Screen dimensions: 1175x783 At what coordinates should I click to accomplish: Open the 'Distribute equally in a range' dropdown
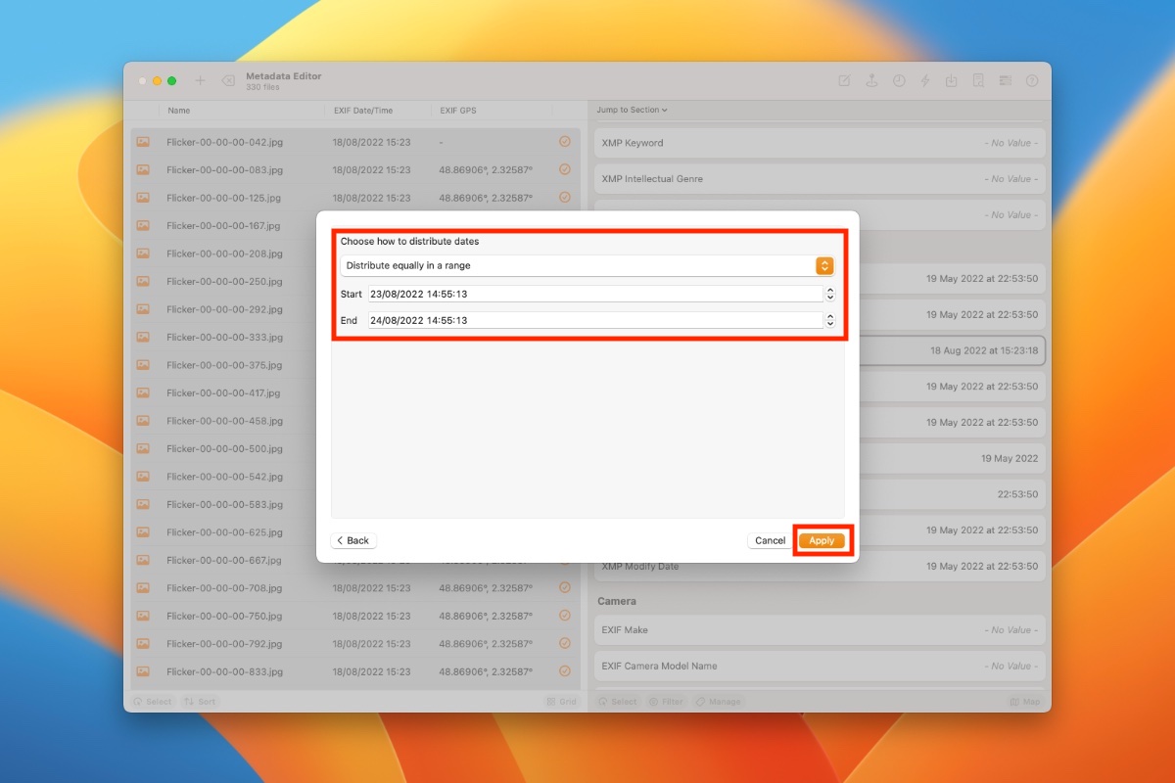pyautogui.click(x=587, y=265)
